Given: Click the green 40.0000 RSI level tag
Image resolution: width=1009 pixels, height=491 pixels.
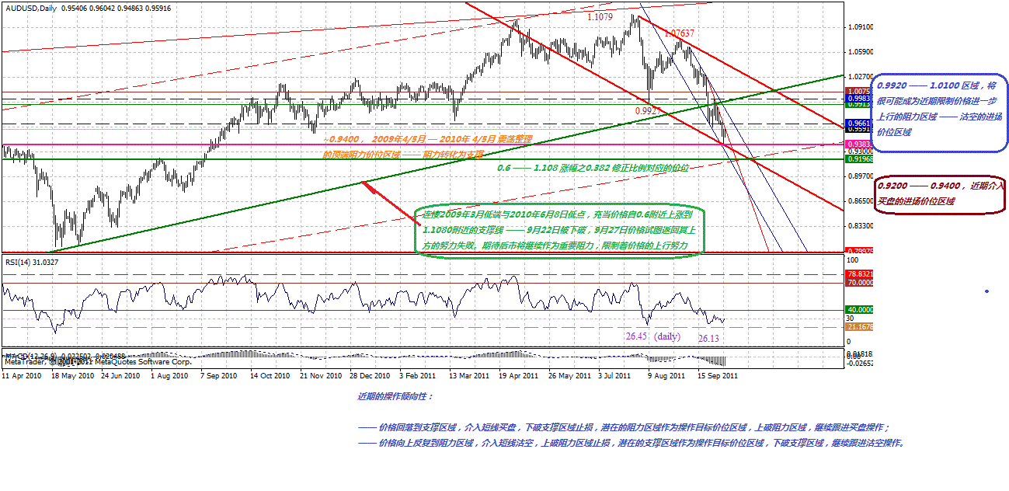Looking at the screenshot, I should click(x=858, y=309).
